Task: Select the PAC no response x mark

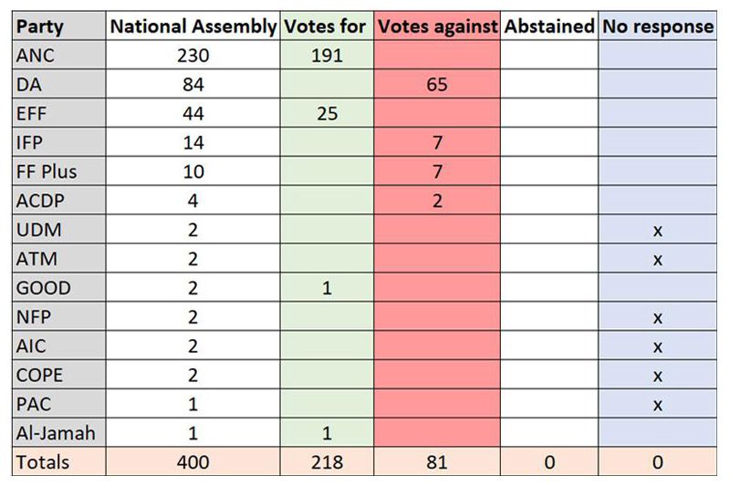Action: (657, 404)
